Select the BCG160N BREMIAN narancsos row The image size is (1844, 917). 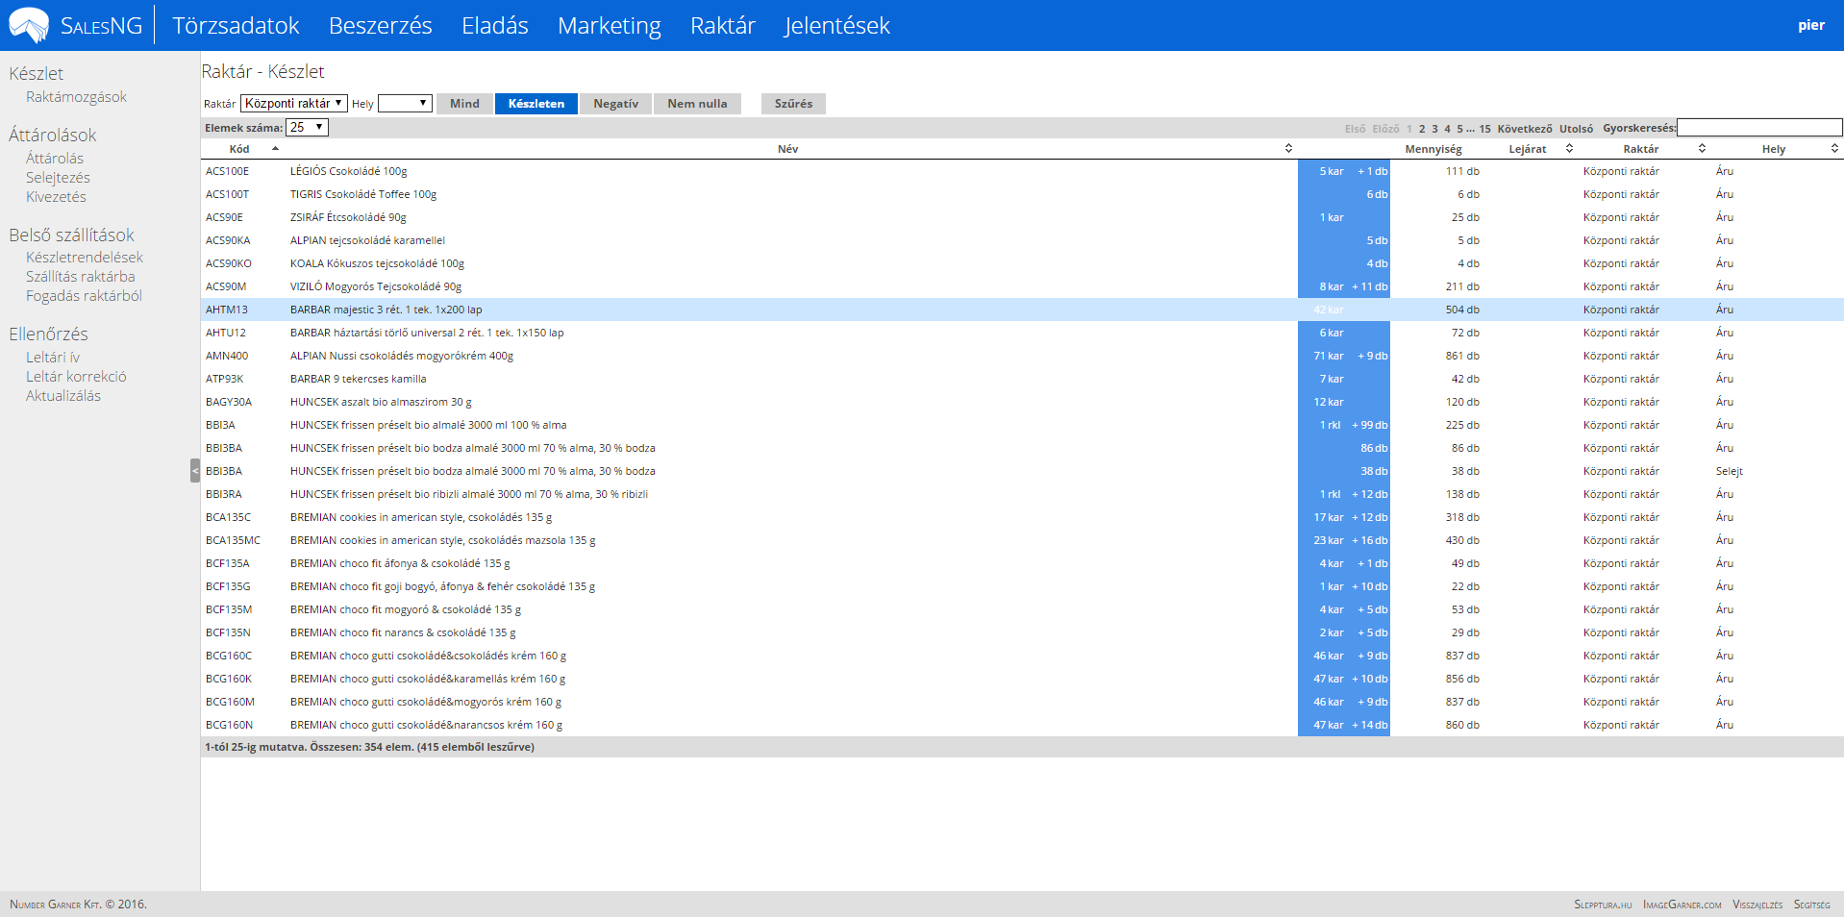click(1022, 725)
